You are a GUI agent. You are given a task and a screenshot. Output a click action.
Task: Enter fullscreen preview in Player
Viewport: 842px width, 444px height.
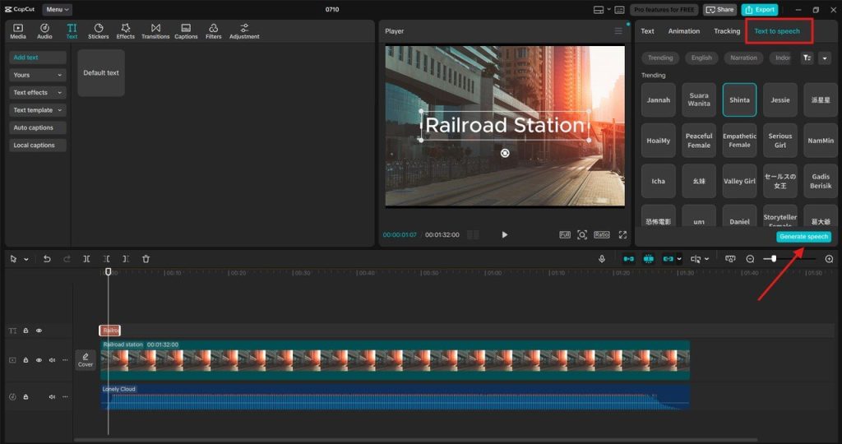[x=622, y=234]
